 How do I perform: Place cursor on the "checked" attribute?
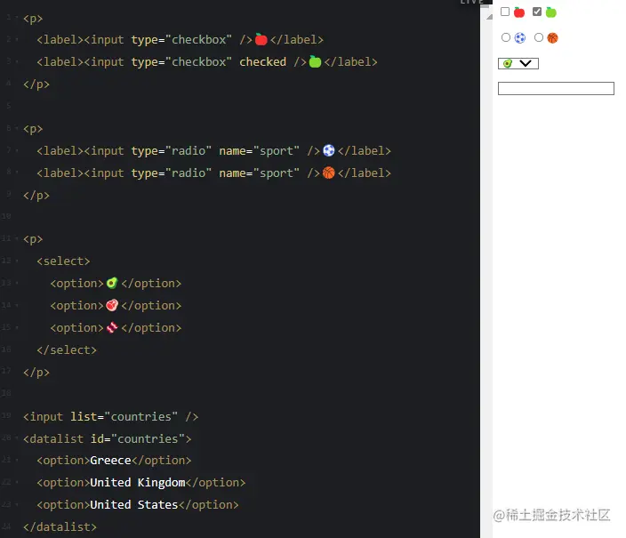pyautogui.click(x=262, y=62)
